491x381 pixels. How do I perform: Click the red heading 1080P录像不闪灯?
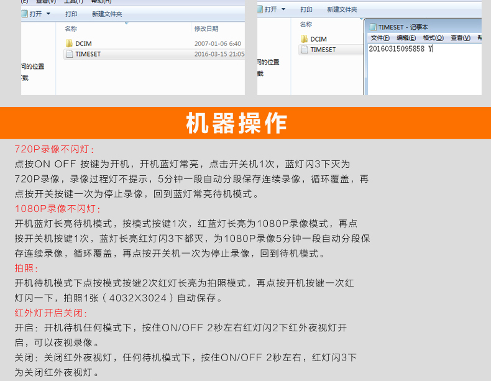click(57, 208)
